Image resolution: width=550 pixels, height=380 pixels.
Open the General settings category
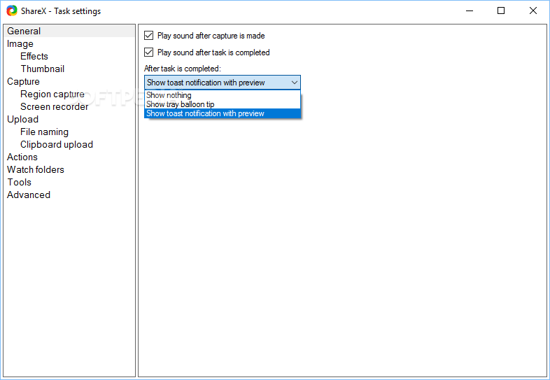pyautogui.click(x=24, y=31)
